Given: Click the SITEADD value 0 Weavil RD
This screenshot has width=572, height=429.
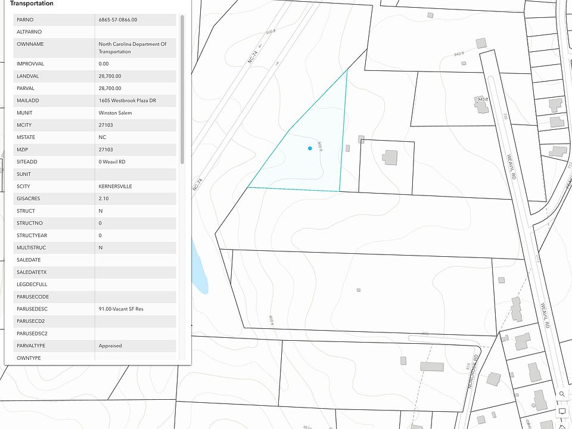Looking at the screenshot, I should click(x=111, y=162).
